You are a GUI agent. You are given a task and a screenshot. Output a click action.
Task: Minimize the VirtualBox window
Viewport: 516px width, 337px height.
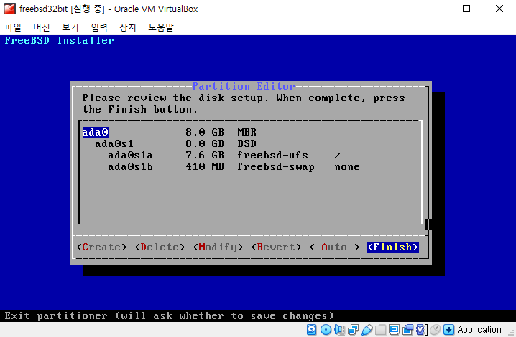(434, 9)
